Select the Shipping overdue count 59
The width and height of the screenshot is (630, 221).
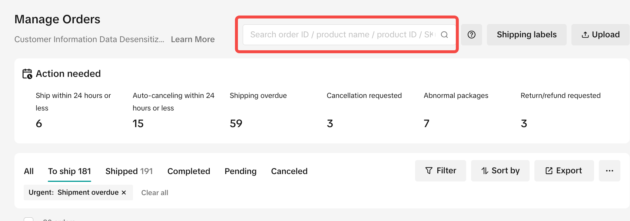coord(236,123)
